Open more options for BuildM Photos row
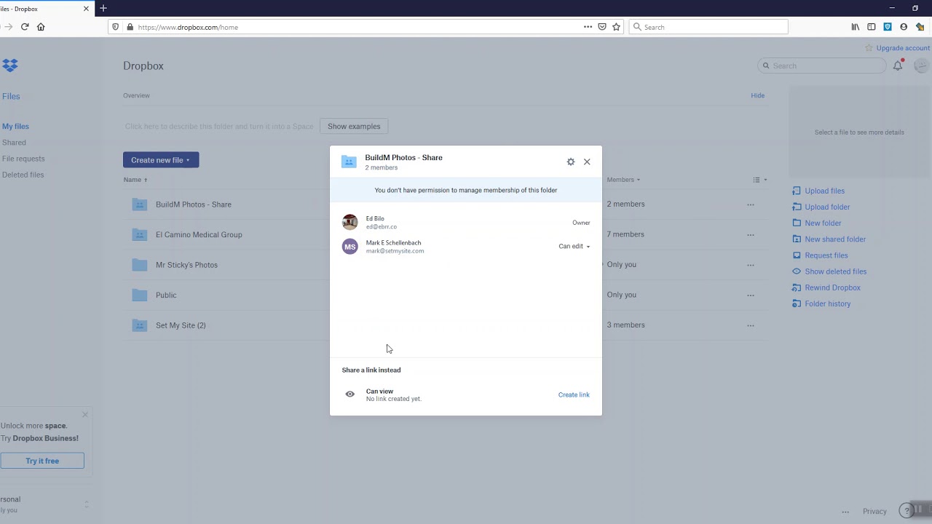The image size is (932, 524). coord(751,205)
